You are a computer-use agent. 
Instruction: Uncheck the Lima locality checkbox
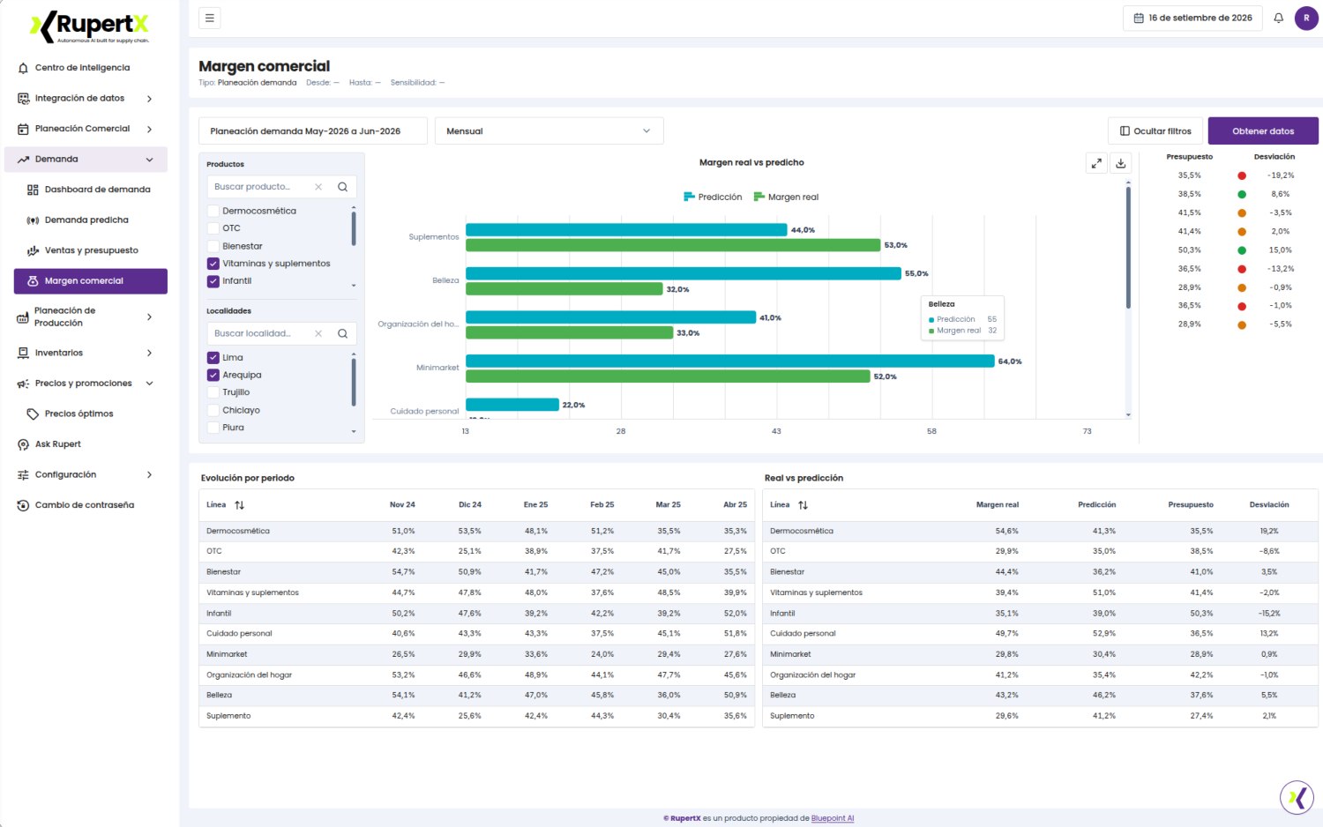213,358
